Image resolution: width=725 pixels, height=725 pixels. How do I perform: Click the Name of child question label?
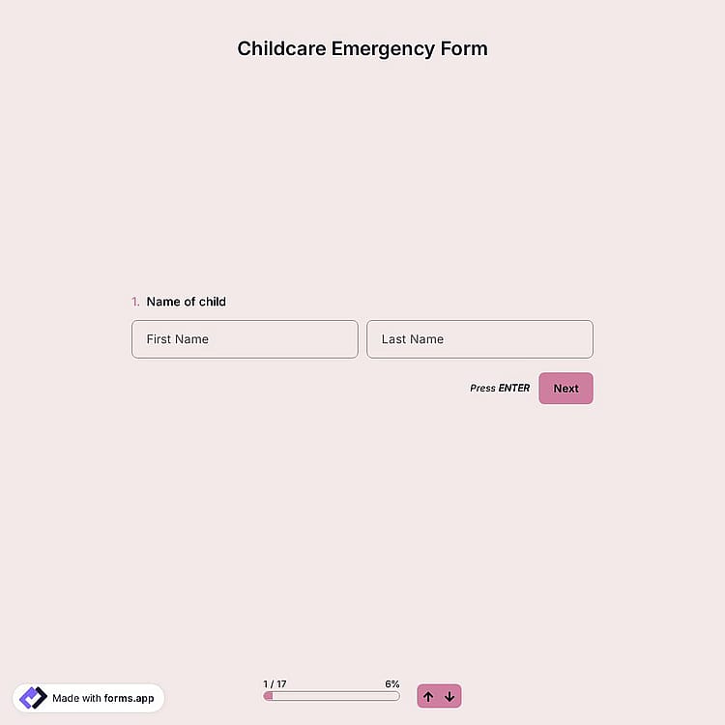coord(186,302)
